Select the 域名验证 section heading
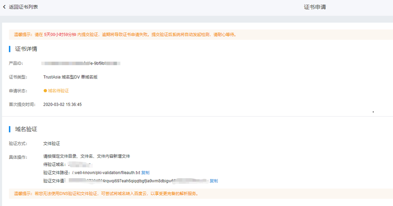This screenshot has width=393, height=206. pyautogui.click(x=26, y=129)
